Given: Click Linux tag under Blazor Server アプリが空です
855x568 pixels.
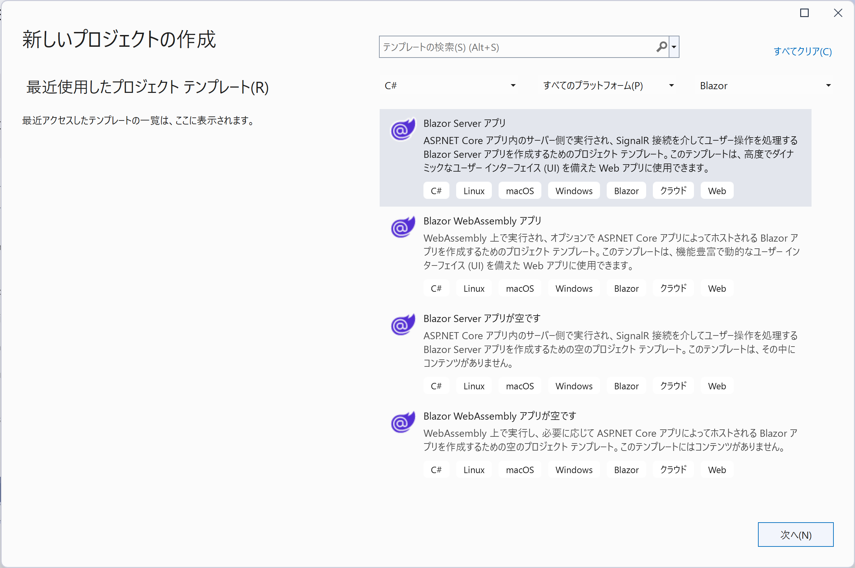Looking at the screenshot, I should tap(474, 386).
